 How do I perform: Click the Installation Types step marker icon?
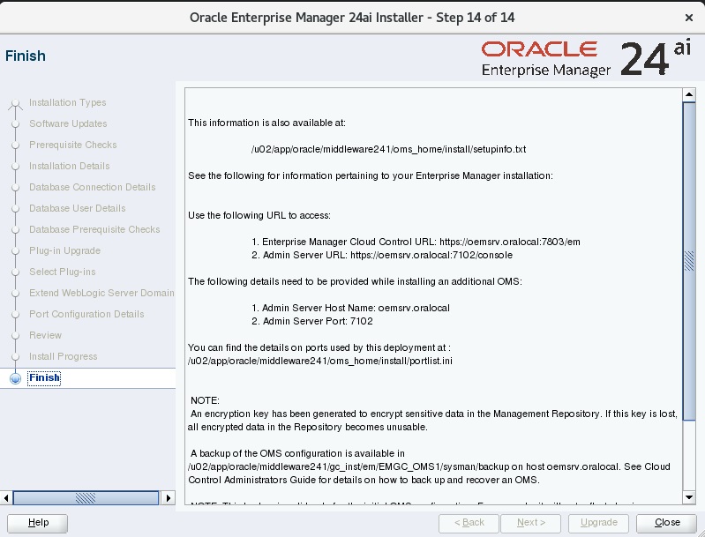(15, 103)
